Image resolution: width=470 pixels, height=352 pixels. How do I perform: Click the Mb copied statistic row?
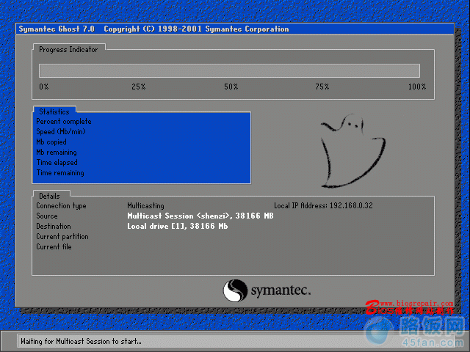pos(51,142)
